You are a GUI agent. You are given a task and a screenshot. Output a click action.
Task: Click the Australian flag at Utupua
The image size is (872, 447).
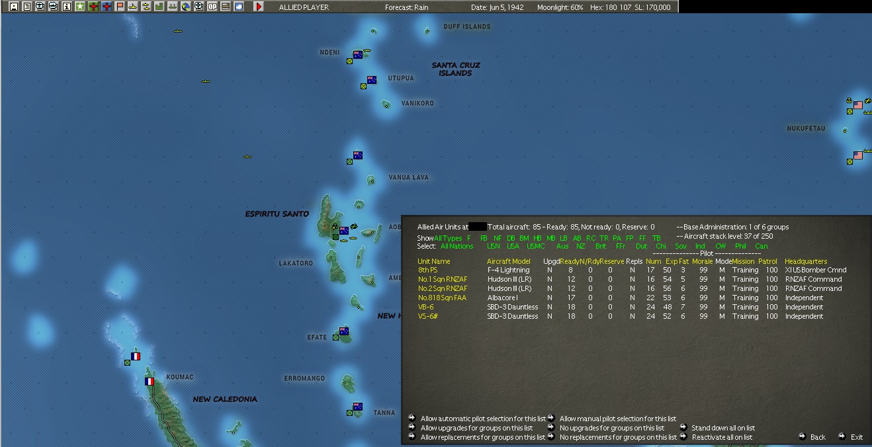coord(372,80)
